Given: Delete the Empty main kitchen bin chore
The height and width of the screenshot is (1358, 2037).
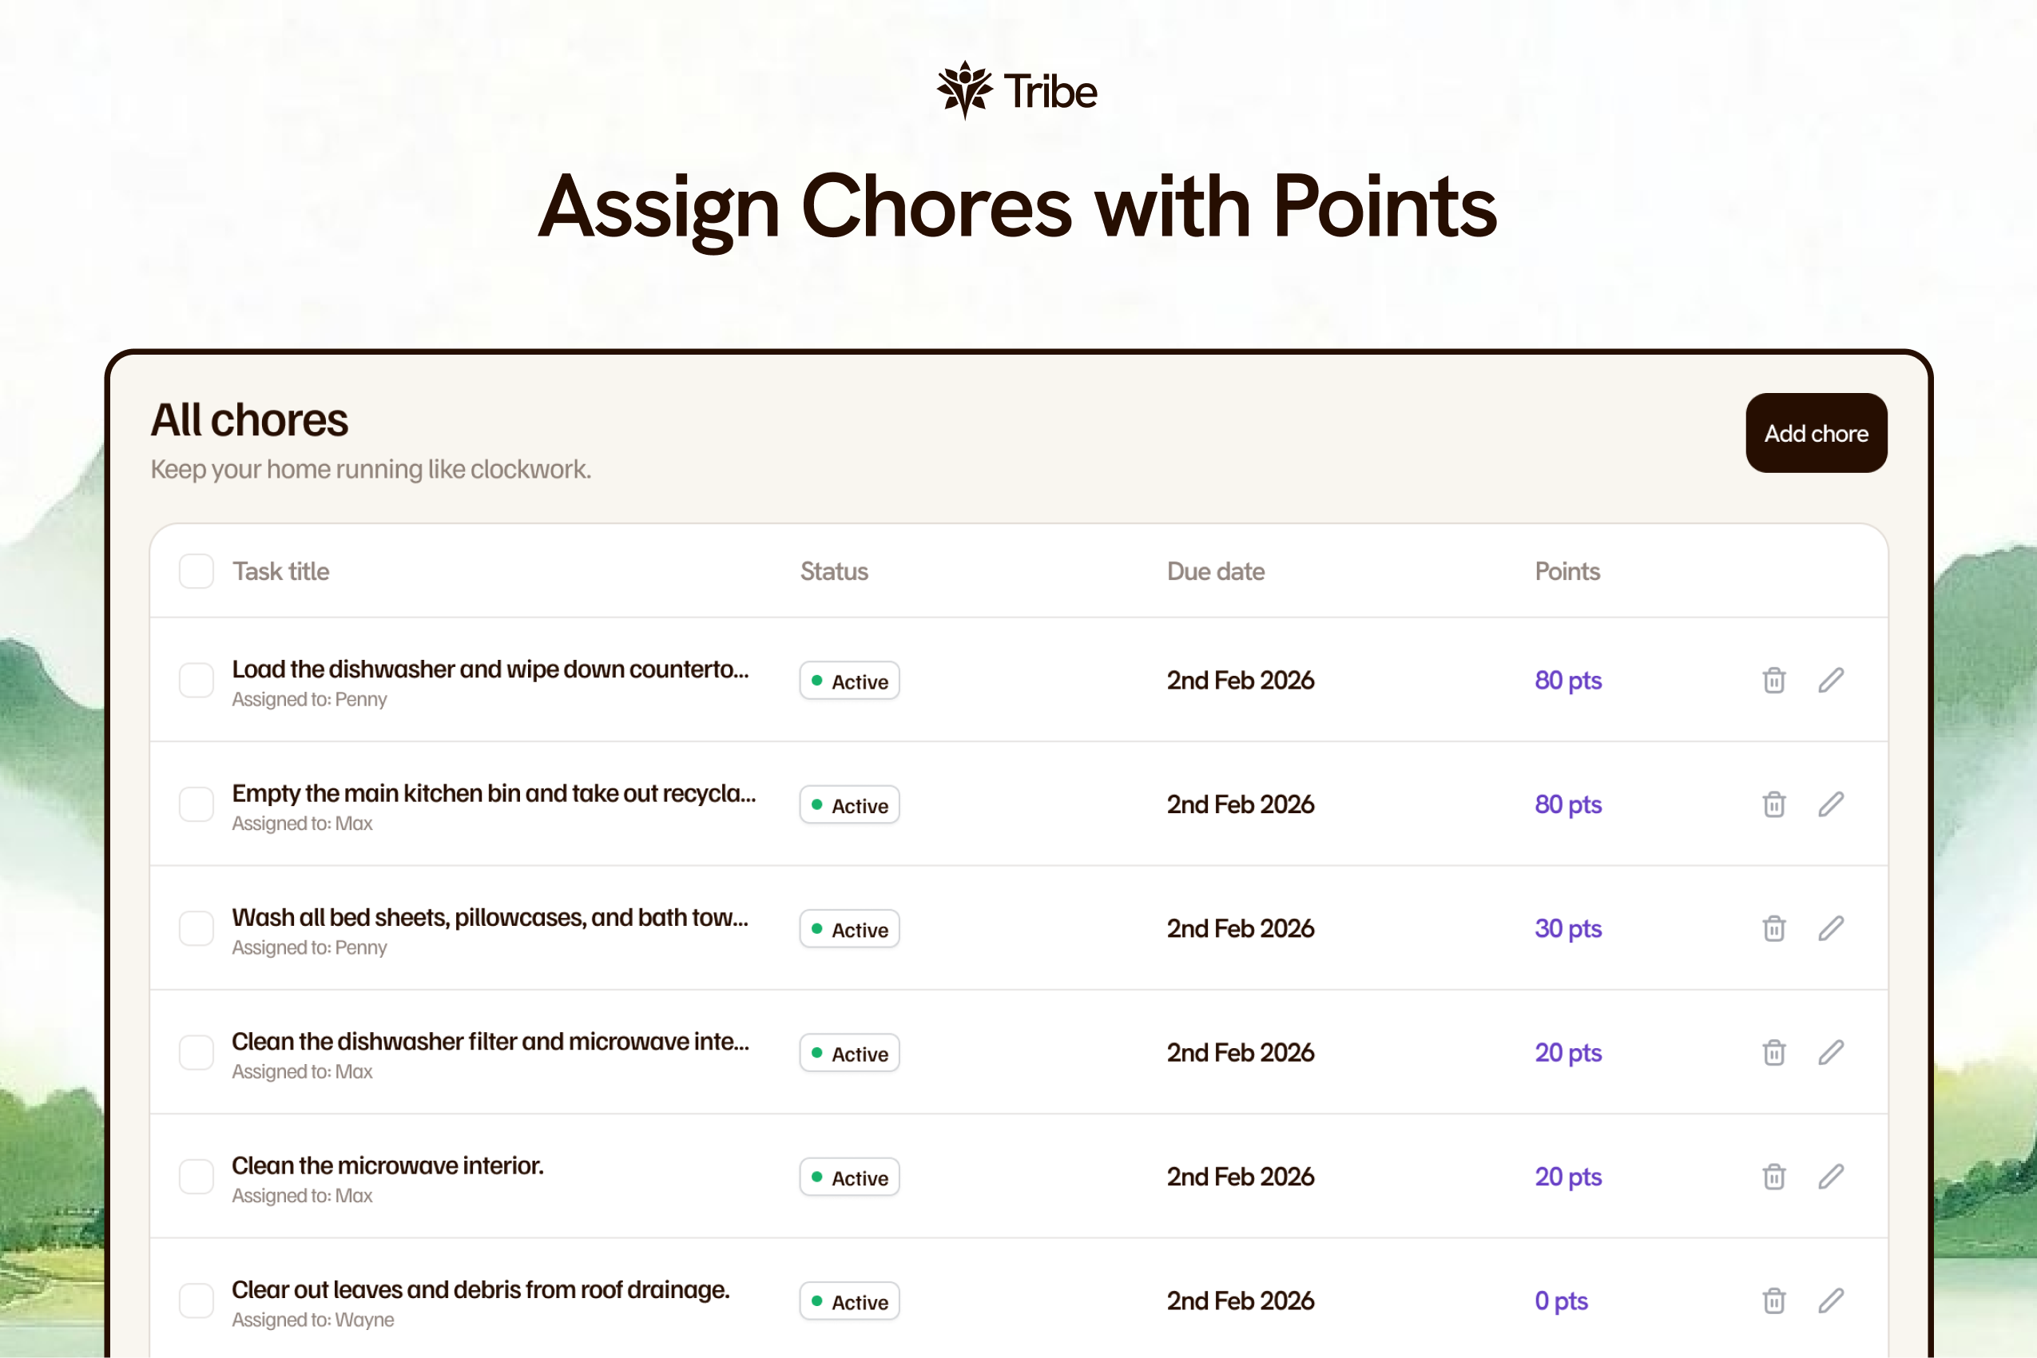Looking at the screenshot, I should (1773, 804).
